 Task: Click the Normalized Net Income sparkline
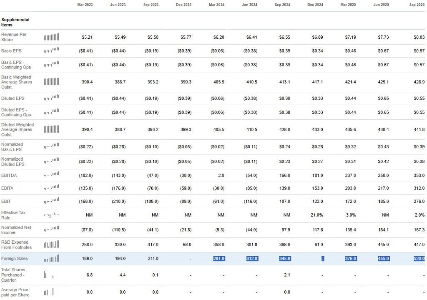[x=51, y=230]
